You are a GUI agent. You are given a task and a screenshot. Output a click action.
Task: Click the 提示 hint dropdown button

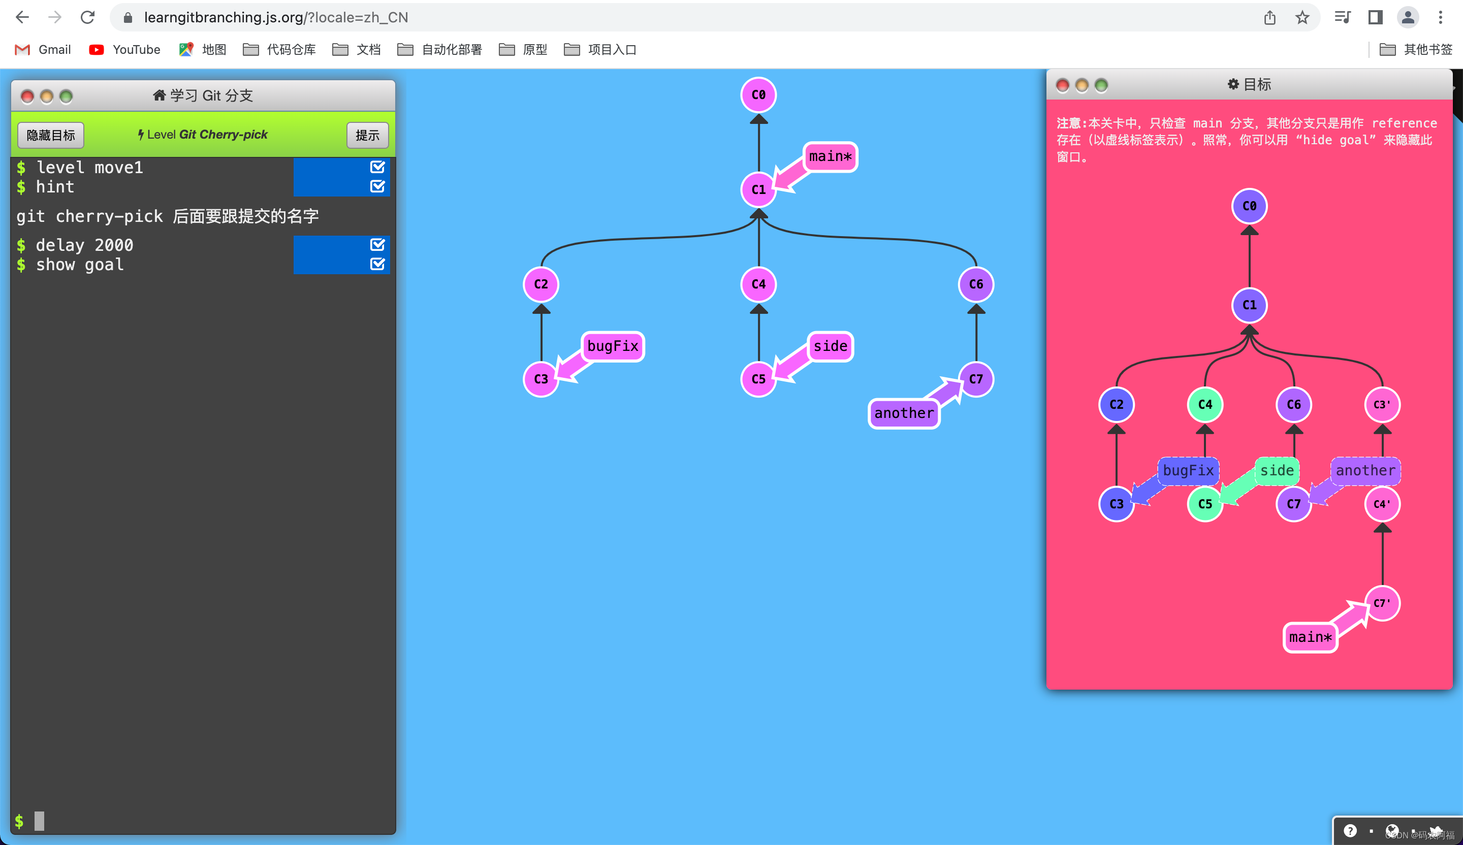pos(366,134)
